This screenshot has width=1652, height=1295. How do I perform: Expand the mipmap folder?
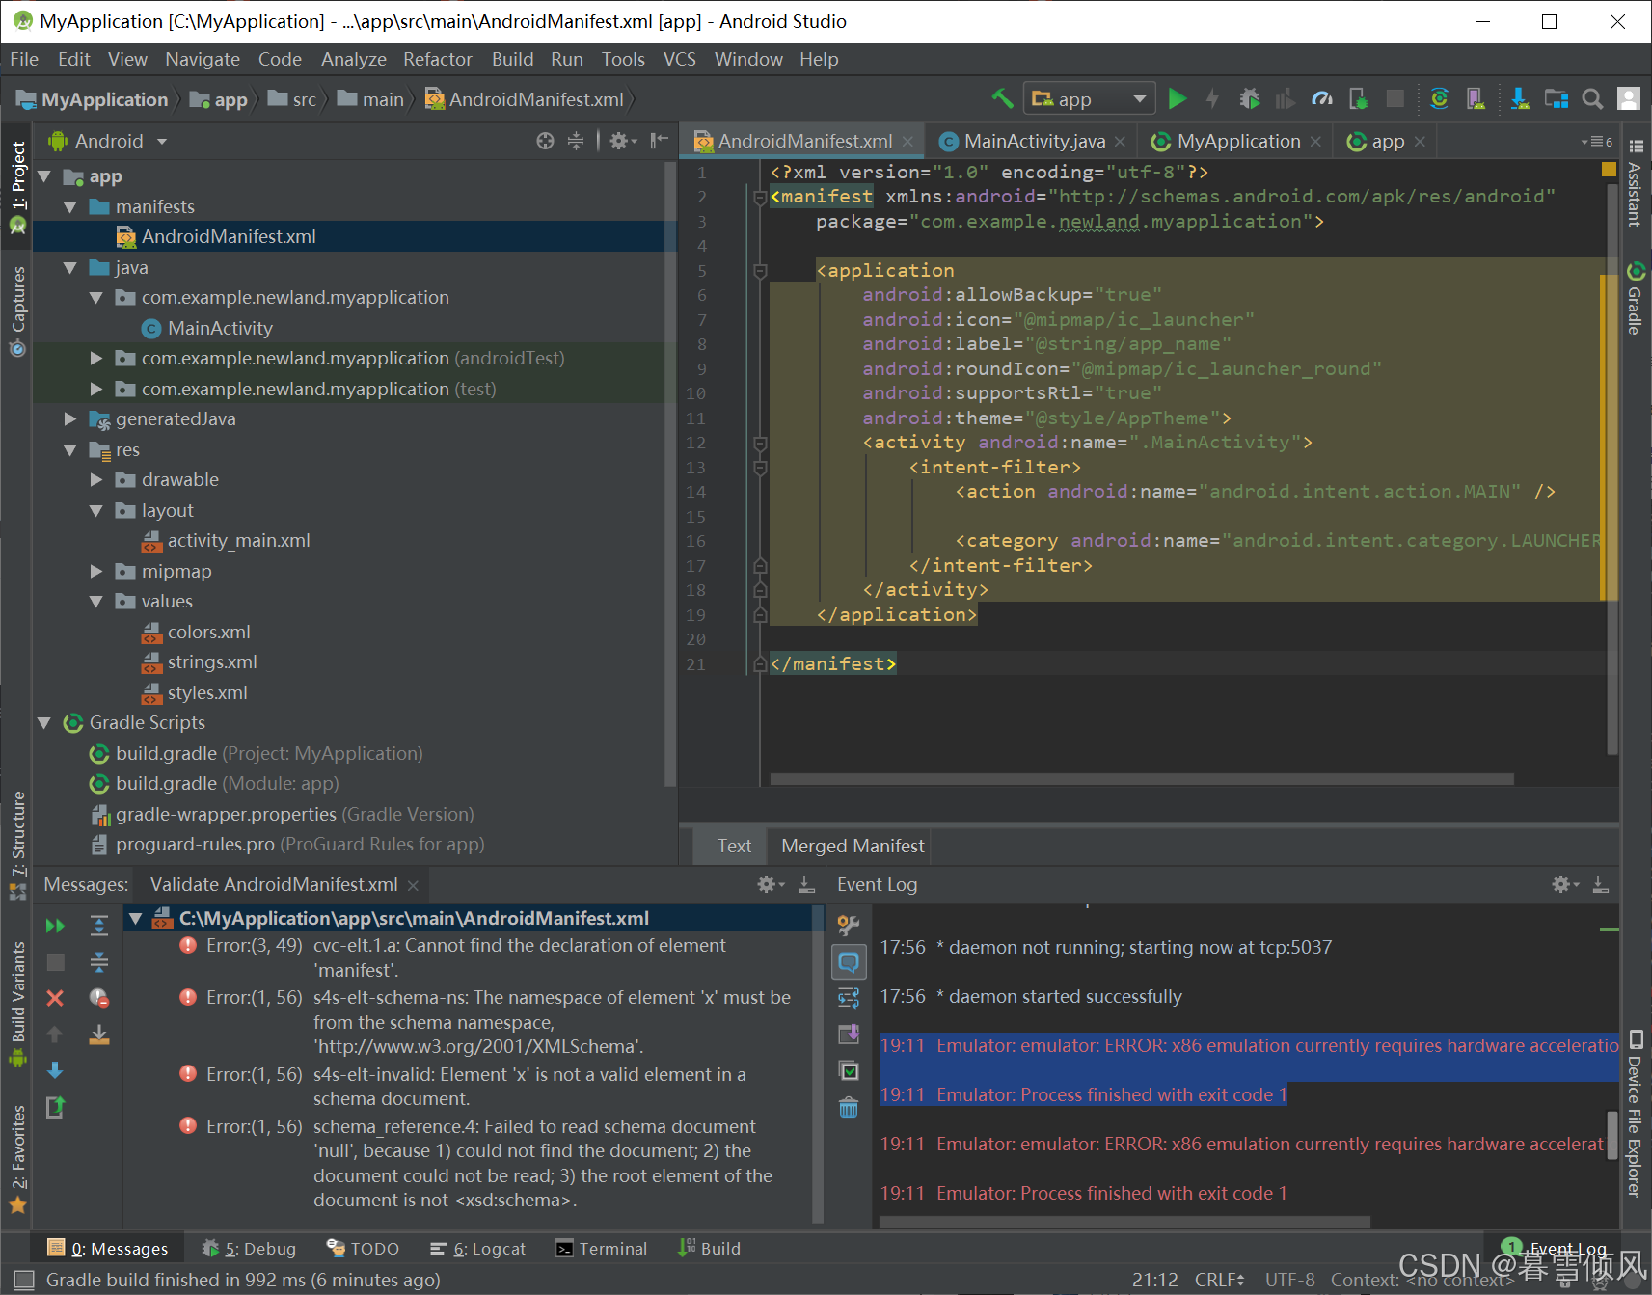[95, 571]
